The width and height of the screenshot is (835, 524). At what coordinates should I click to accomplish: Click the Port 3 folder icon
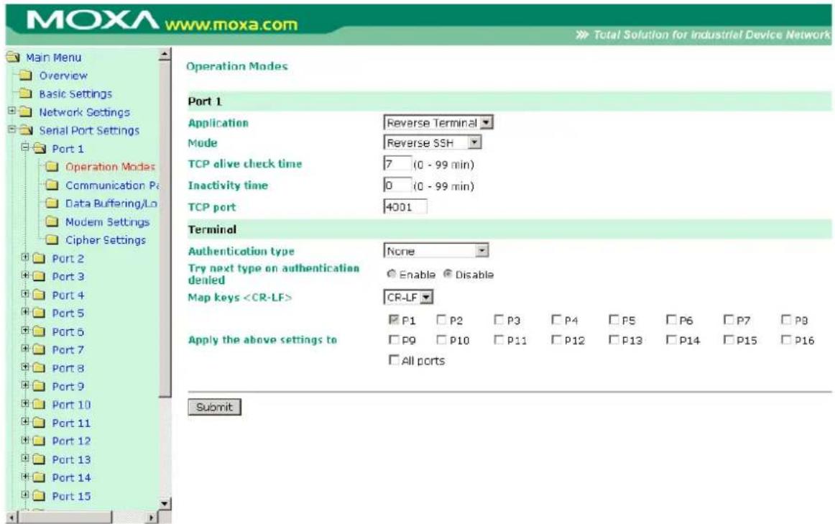click(39, 277)
